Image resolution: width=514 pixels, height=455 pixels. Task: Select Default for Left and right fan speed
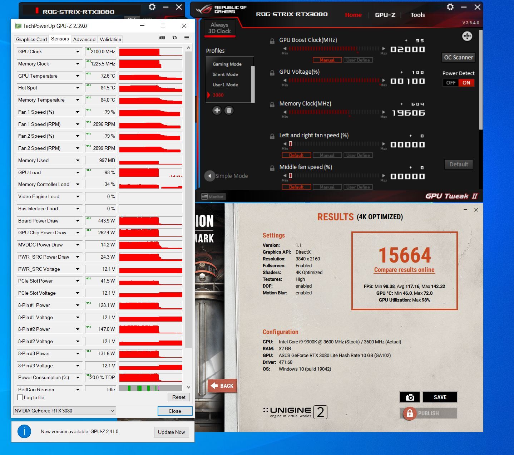pyautogui.click(x=296, y=155)
